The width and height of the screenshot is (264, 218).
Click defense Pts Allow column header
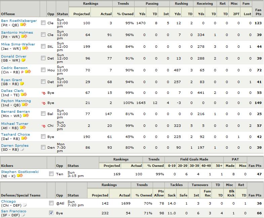point(159,193)
